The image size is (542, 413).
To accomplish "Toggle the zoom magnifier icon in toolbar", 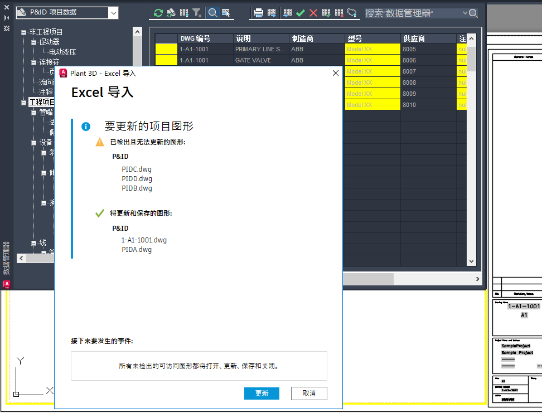I will click(213, 13).
